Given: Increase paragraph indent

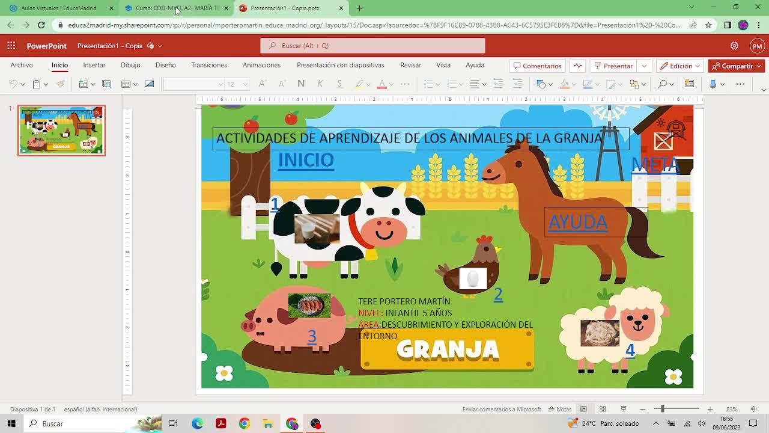Looking at the screenshot, I should [517, 84].
